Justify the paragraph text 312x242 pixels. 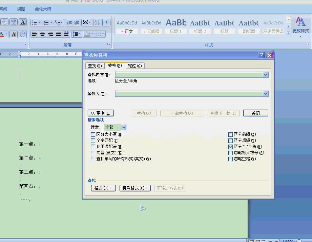click(58, 34)
